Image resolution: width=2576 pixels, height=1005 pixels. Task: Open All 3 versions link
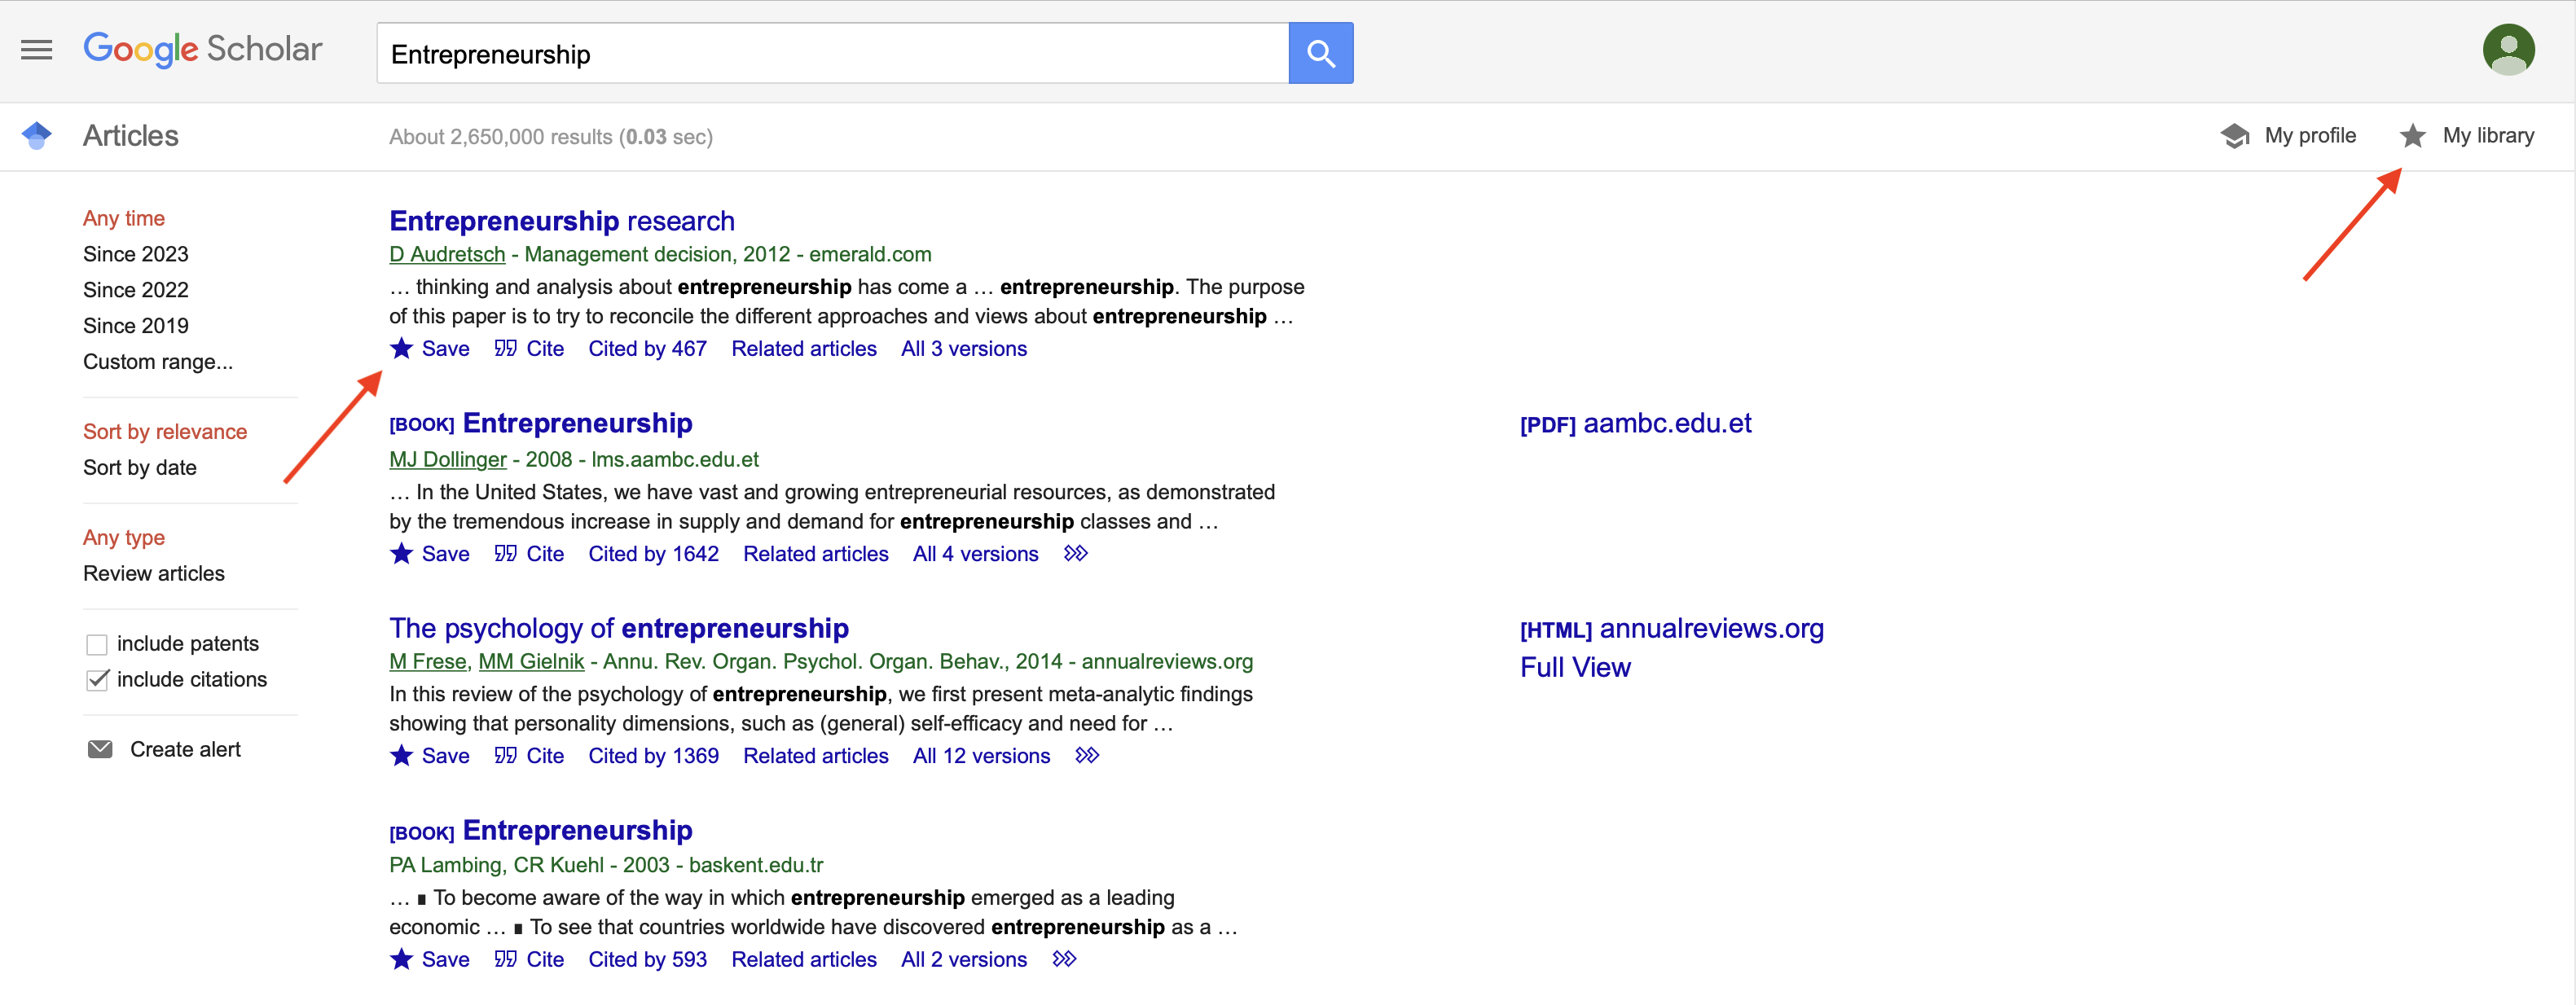[964, 348]
